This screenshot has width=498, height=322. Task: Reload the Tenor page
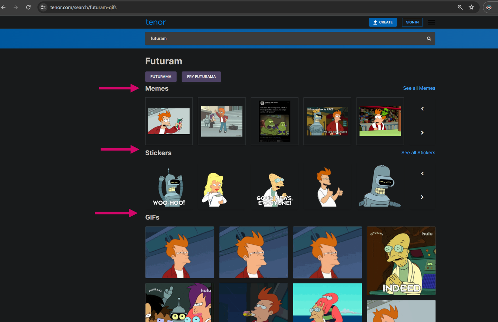click(28, 7)
